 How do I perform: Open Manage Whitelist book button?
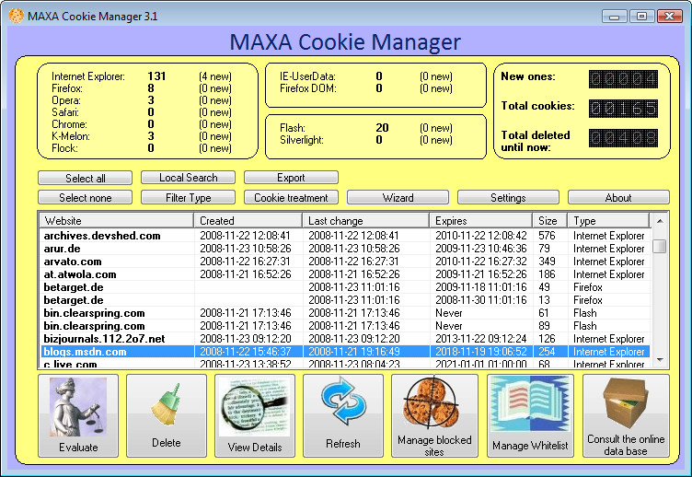(530, 415)
